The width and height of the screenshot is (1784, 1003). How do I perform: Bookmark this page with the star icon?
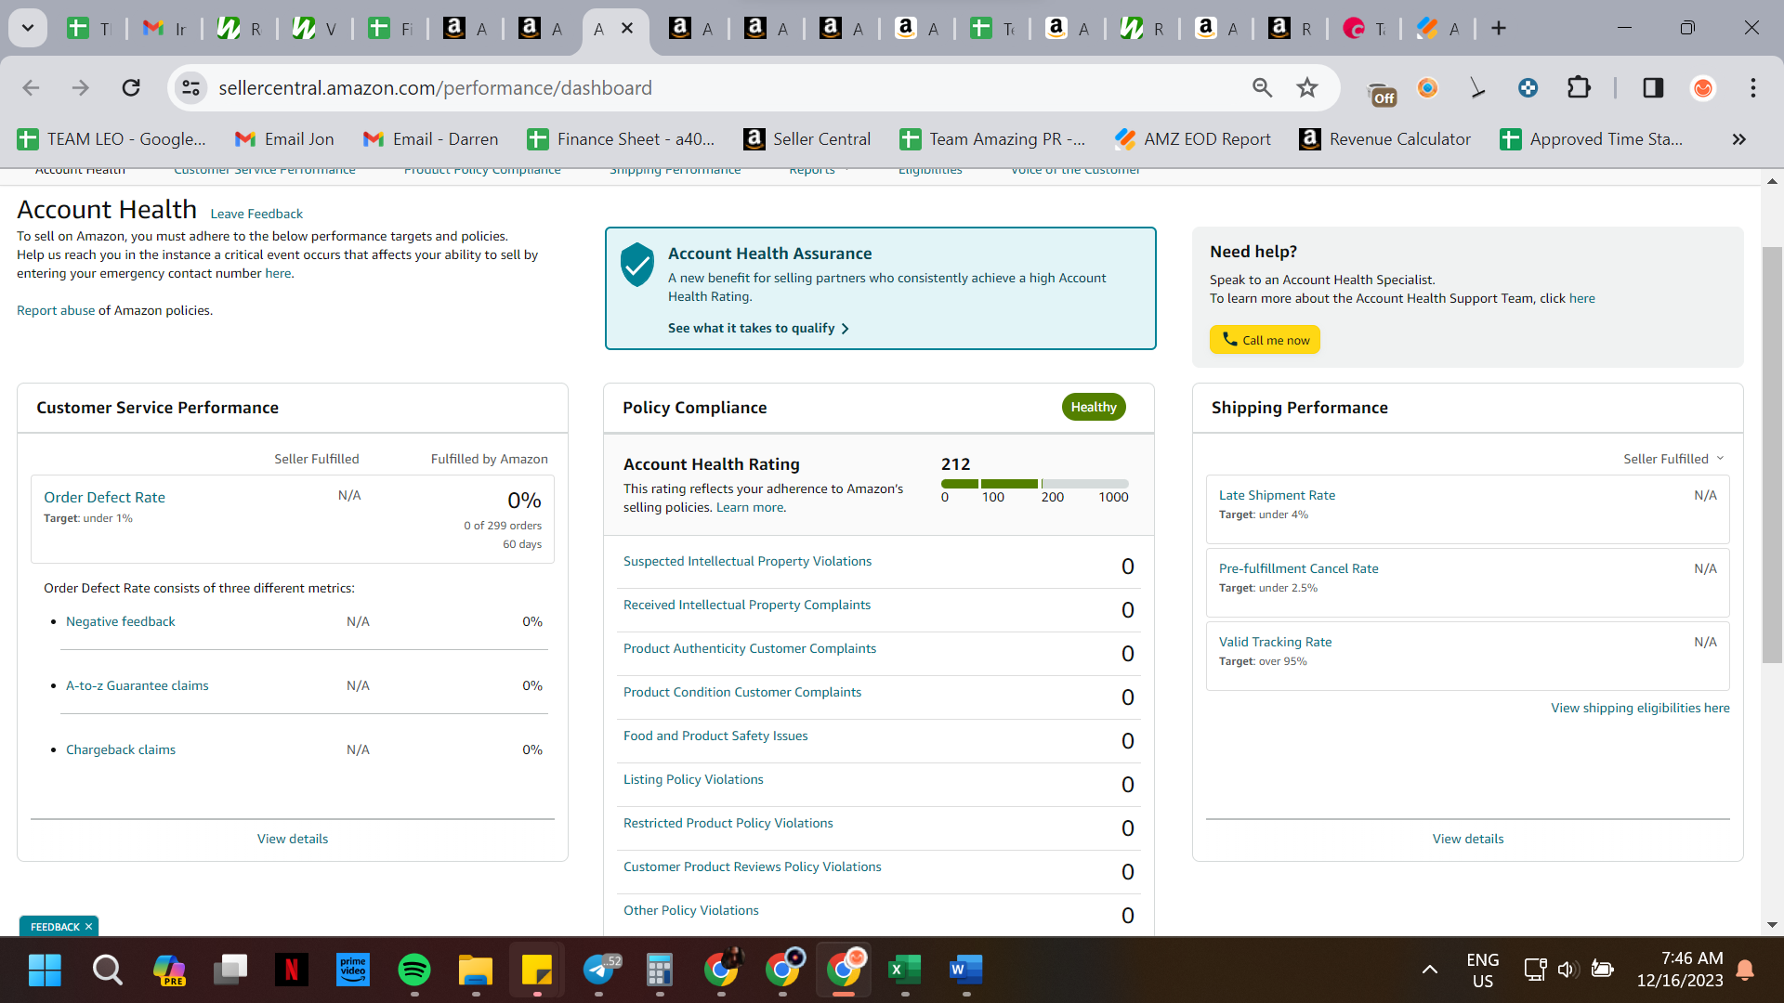1307,88
